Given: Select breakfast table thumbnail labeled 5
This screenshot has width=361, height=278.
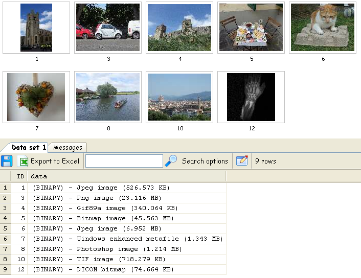Looking at the screenshot, I should point(251,28).
